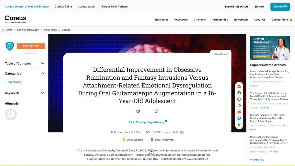295x166 pixels.
Task: Switch to Cureus Japan tab
Action: (86, 7)
